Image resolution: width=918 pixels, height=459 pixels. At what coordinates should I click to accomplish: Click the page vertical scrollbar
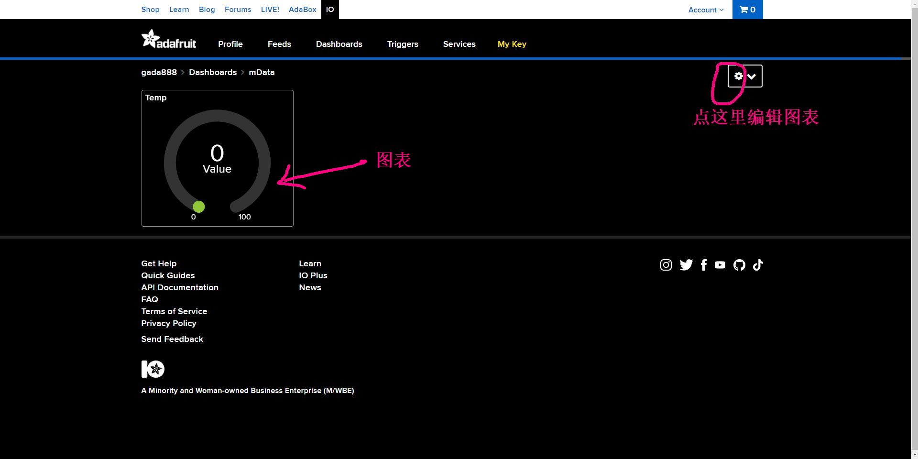[x=914, y=229]
